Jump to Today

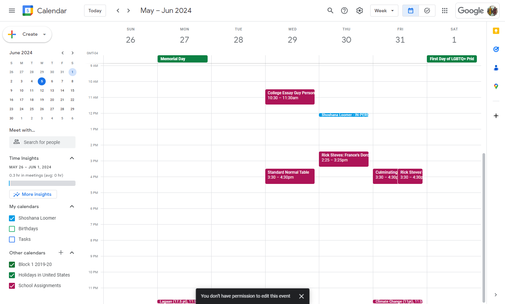pos(95,11)
